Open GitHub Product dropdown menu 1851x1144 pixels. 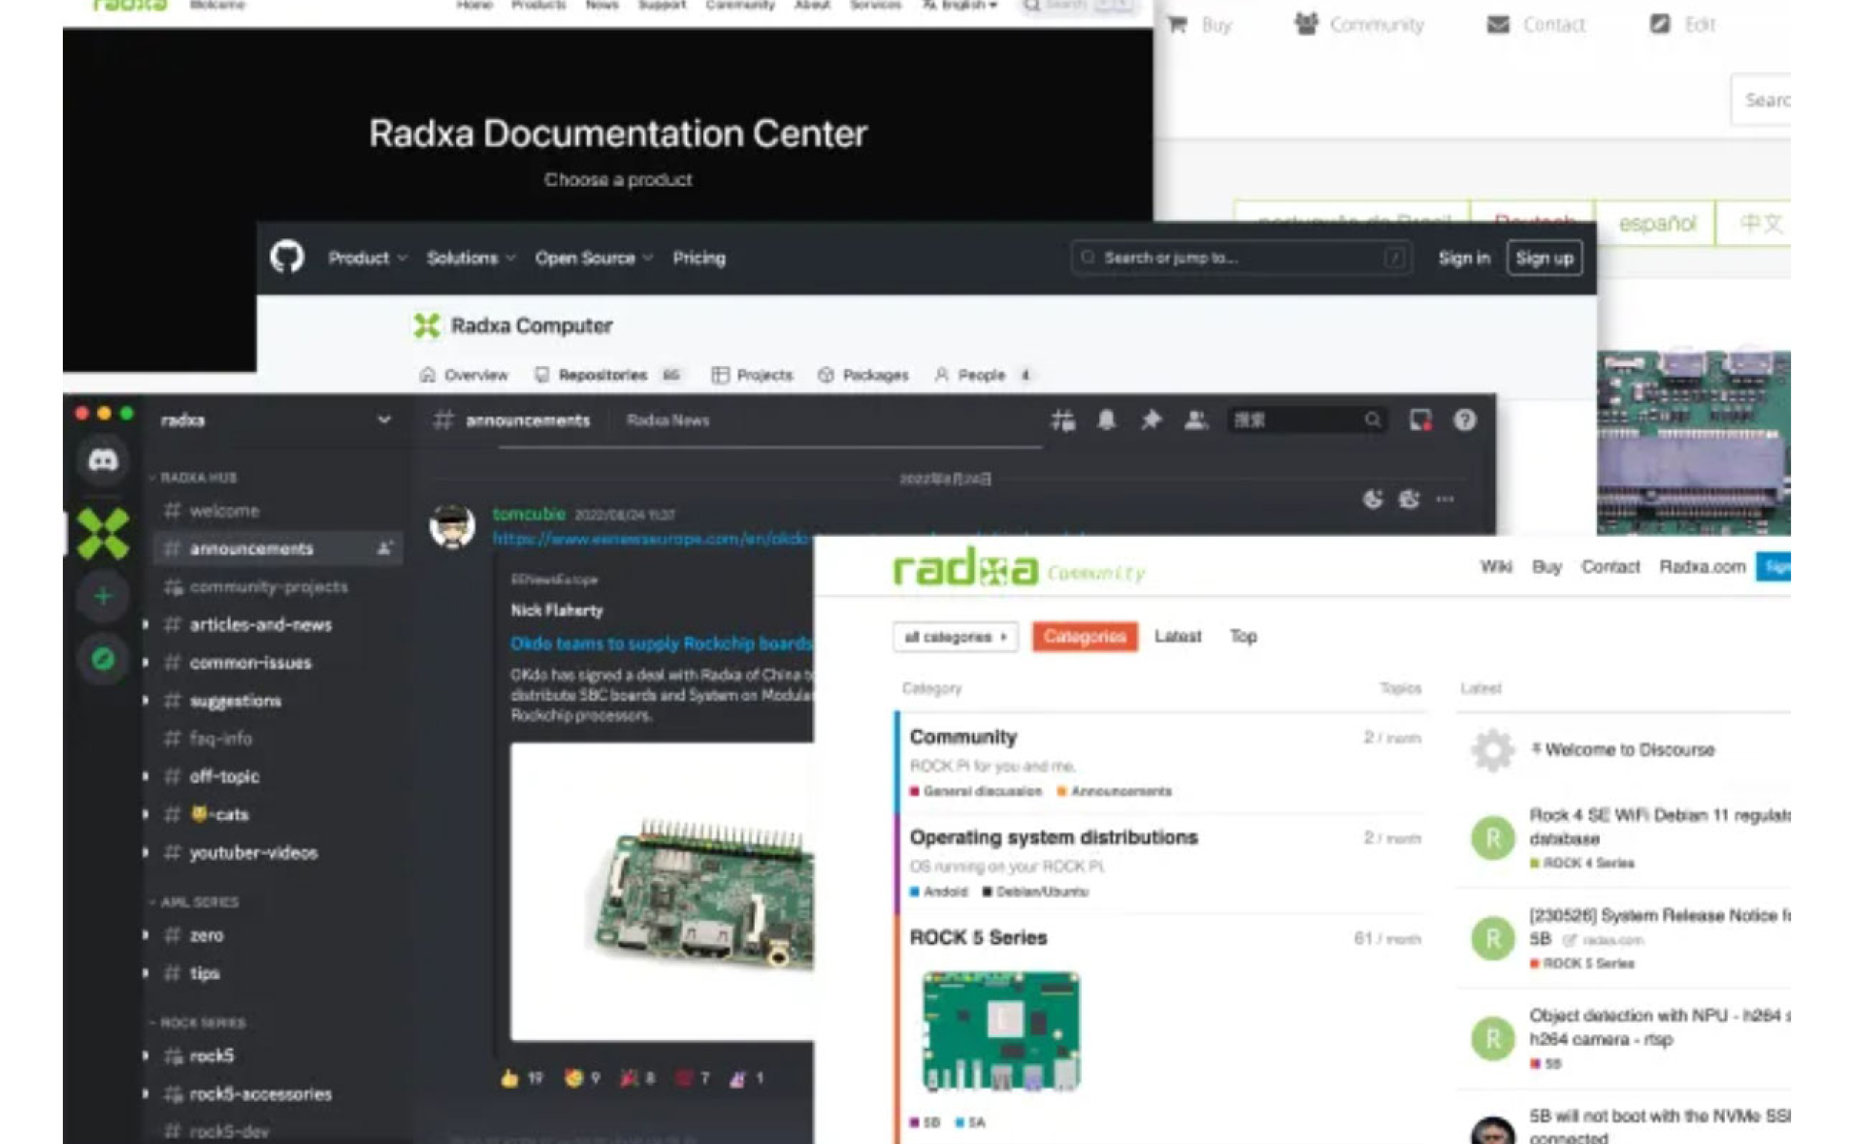pos(367,257)
